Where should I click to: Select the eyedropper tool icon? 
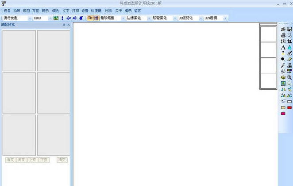click(289, 53)
